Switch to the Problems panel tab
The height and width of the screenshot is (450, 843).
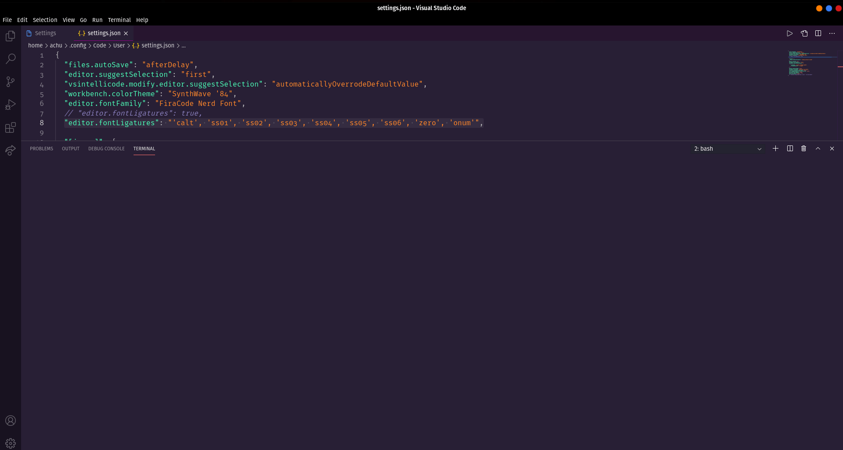click(x=41, y=149)
